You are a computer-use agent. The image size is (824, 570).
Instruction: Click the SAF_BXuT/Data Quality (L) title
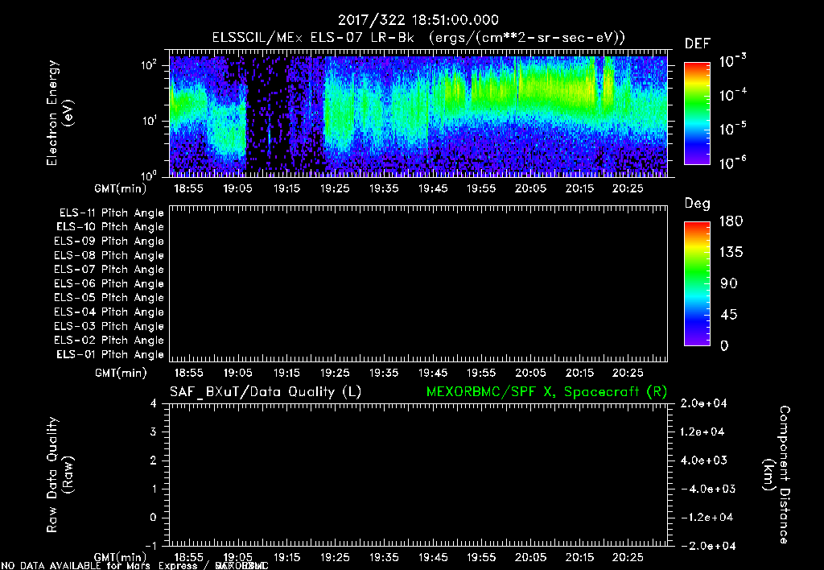coord(266,392)
